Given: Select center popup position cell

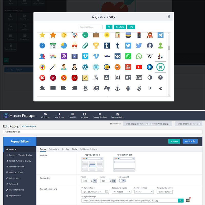Looking at the screenshot, I should click(x=92, y=166).
